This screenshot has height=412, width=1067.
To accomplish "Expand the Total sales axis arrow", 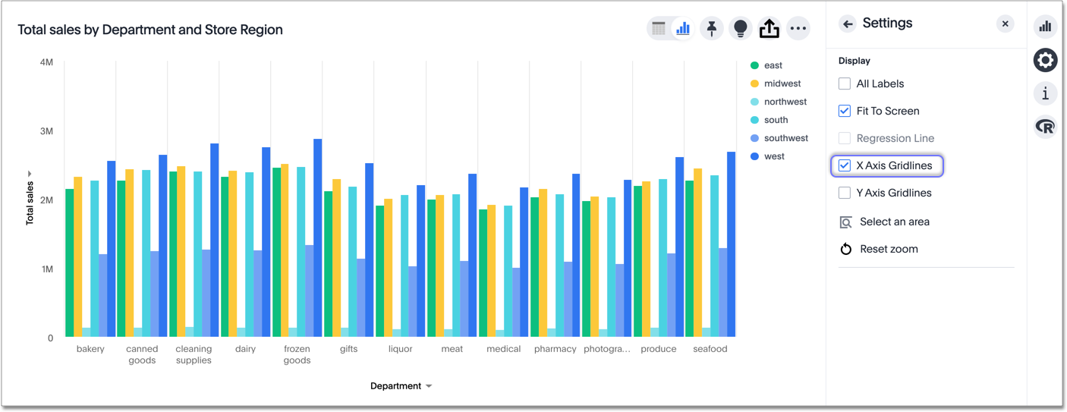I will (x=30, y=174).
